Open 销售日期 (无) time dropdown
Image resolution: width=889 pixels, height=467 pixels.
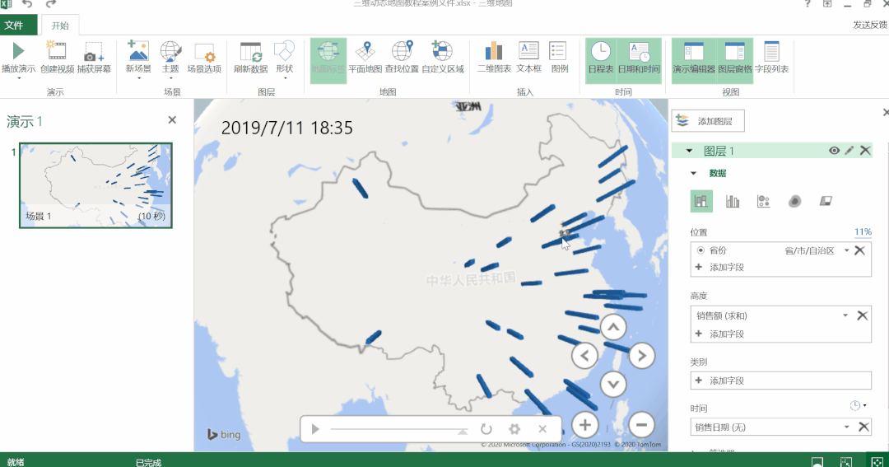(x=846, y=427)
